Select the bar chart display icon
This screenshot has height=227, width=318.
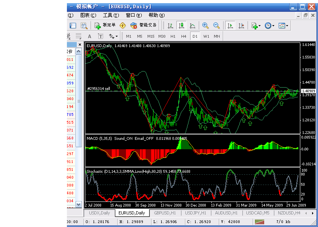(x=170, y=26)
